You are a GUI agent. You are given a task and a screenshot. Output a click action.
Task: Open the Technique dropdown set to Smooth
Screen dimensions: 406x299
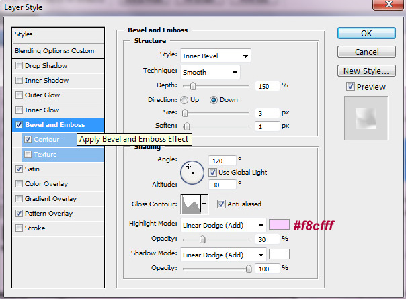click(210, 72)
